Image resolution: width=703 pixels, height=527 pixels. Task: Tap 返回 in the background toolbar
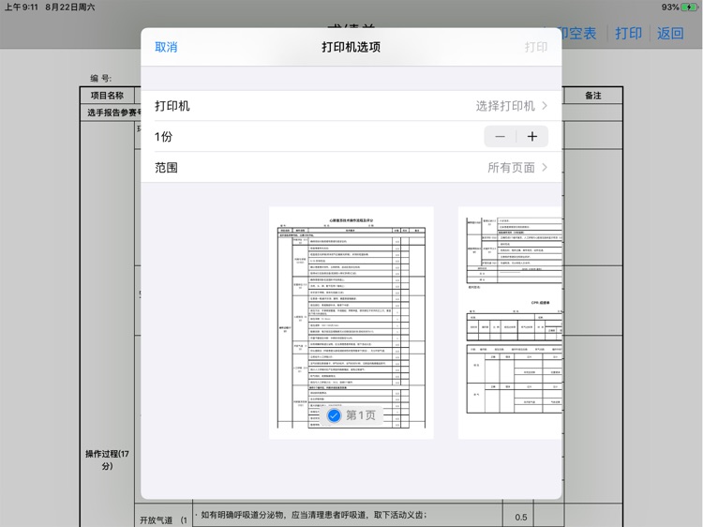670,33
